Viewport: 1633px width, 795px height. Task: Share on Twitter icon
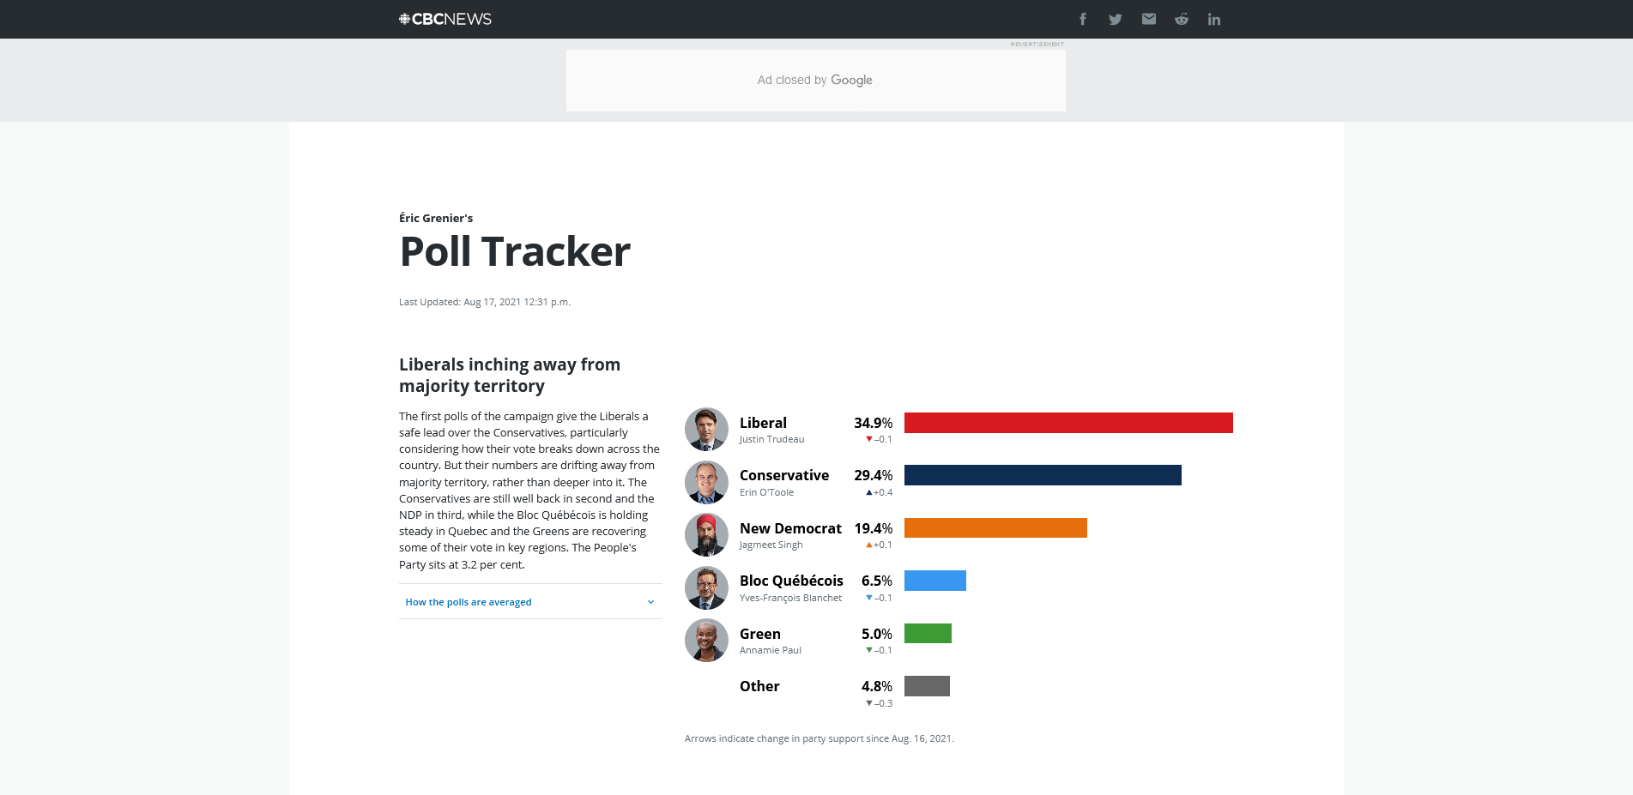(x=1116, y=19)
